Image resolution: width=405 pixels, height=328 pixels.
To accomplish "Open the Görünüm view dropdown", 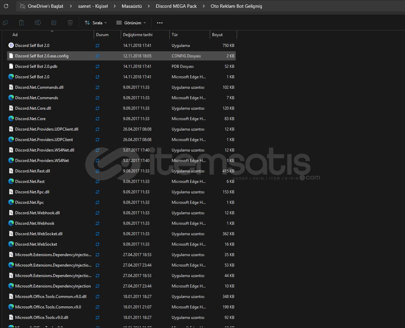I will click(x=131, y=23).
